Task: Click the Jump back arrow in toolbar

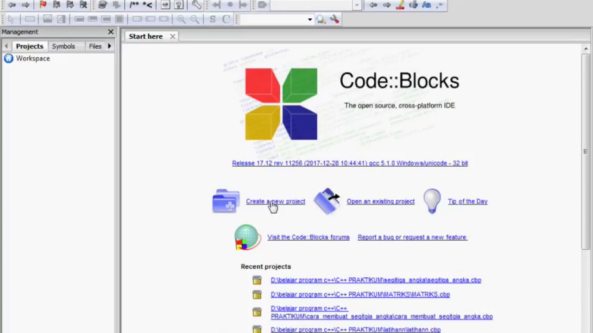Action: [x=12, y=5]
